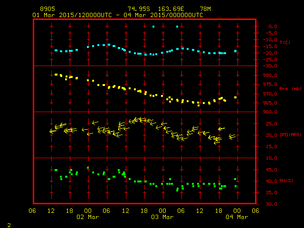Click the 0.0 temperature tick label
This screenshot has width=304, height=228.
(273, 27)
